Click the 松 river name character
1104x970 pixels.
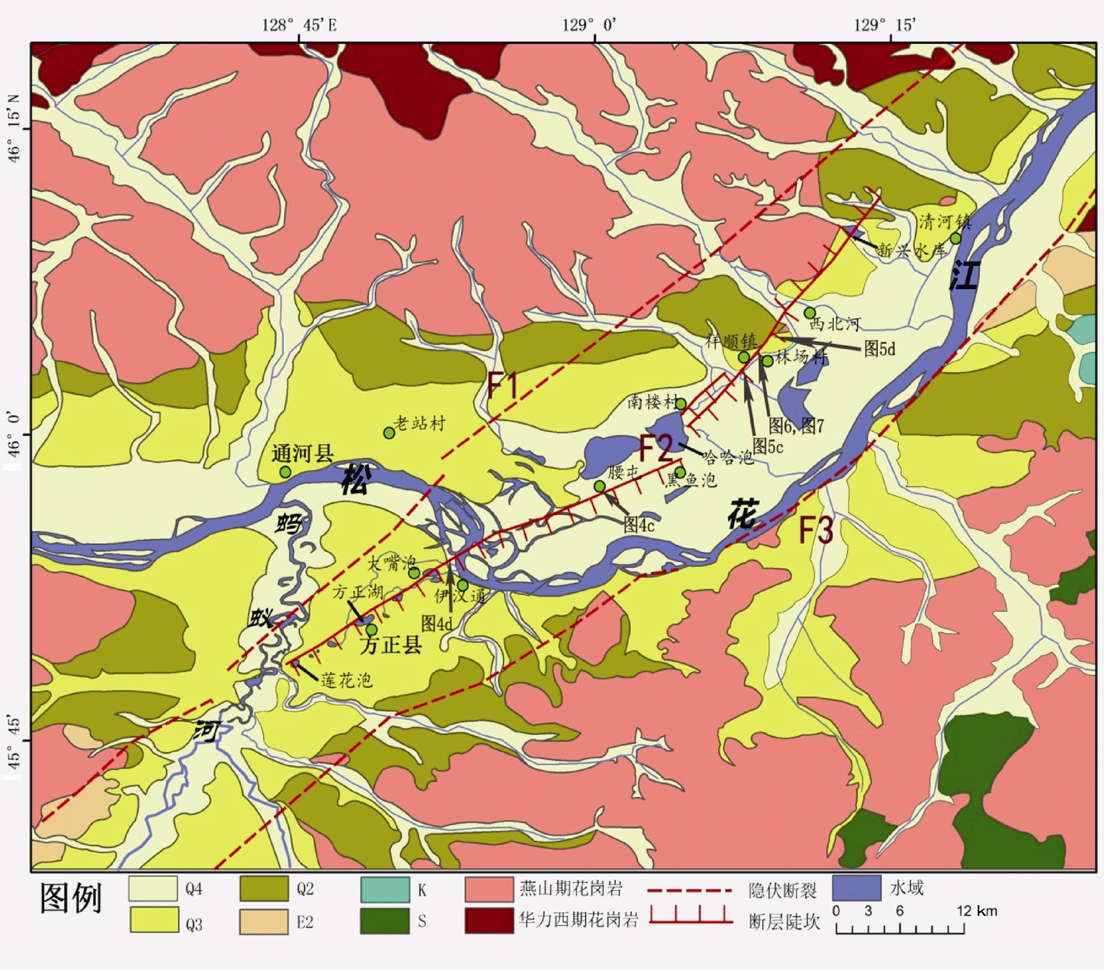[357, 481]
